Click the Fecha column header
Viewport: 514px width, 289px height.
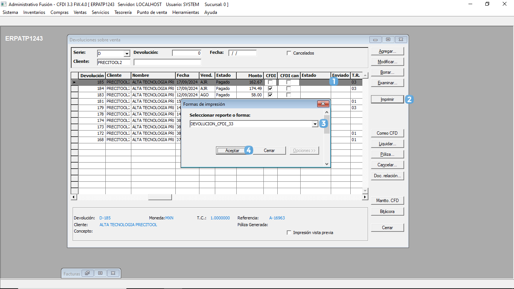point(187,75)
